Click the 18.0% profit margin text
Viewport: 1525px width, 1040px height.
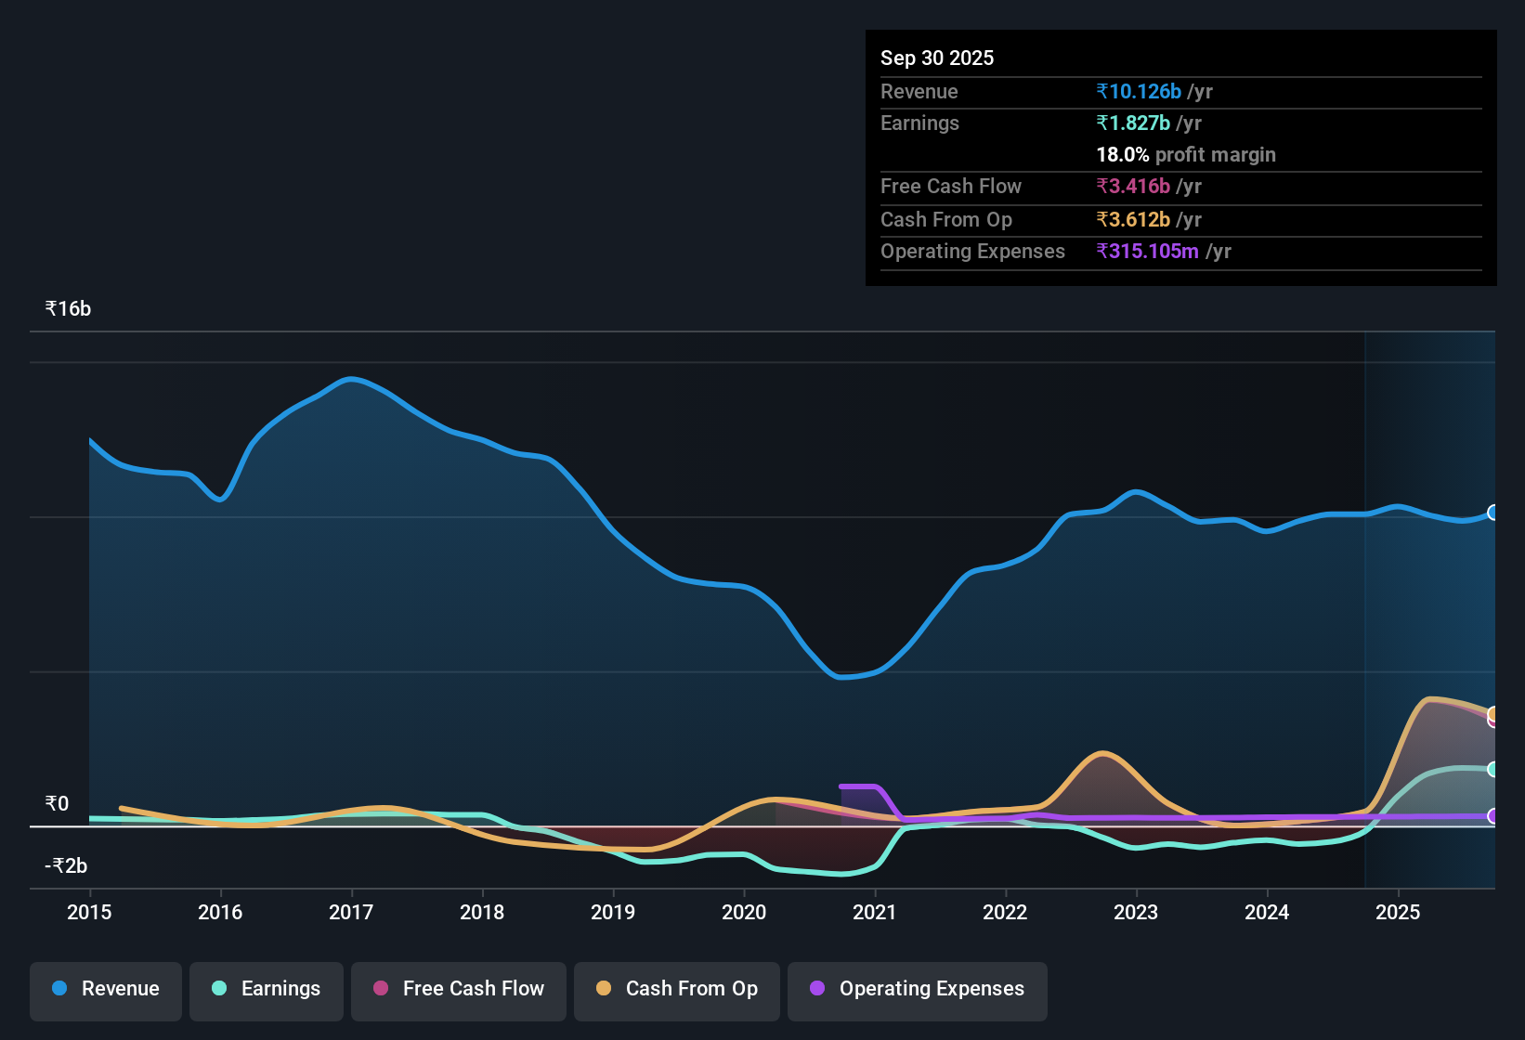coord(1186,154)
